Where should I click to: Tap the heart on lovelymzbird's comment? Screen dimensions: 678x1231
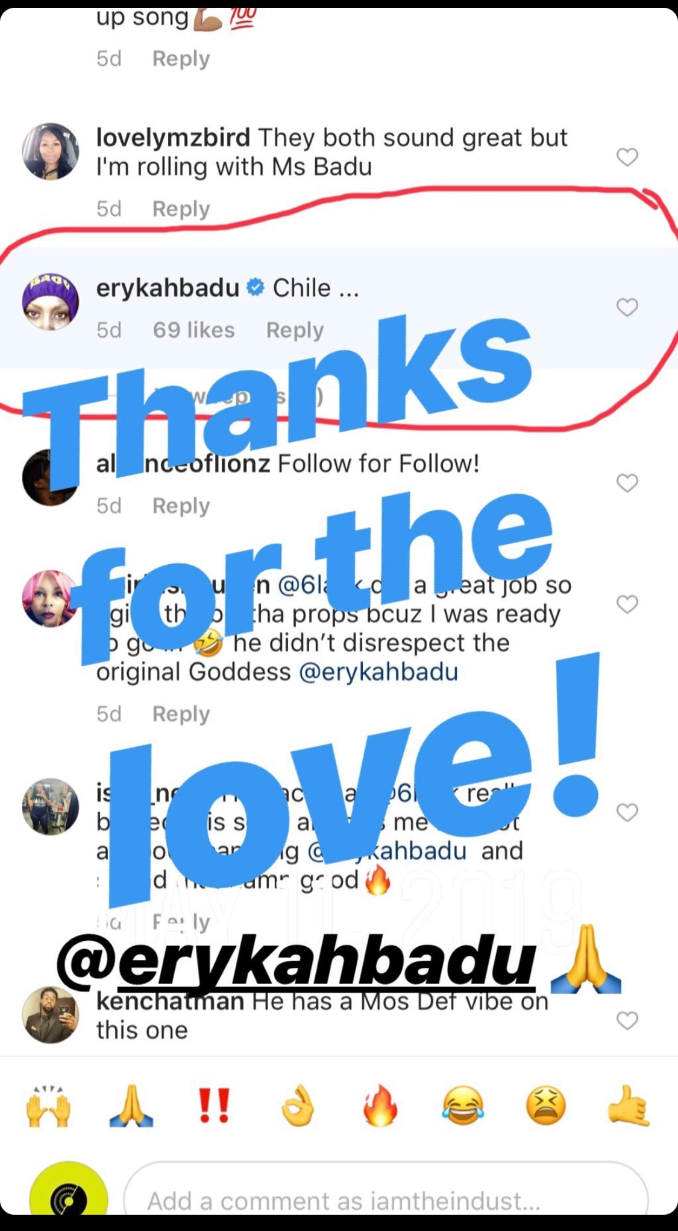click(x=627, y=157)
